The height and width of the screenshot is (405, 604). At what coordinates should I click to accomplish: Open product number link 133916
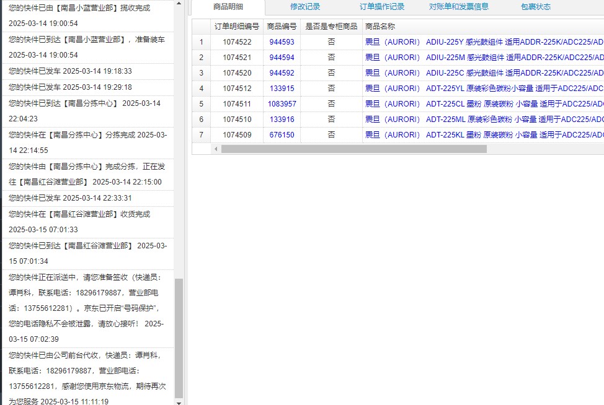tap(282, 120)
